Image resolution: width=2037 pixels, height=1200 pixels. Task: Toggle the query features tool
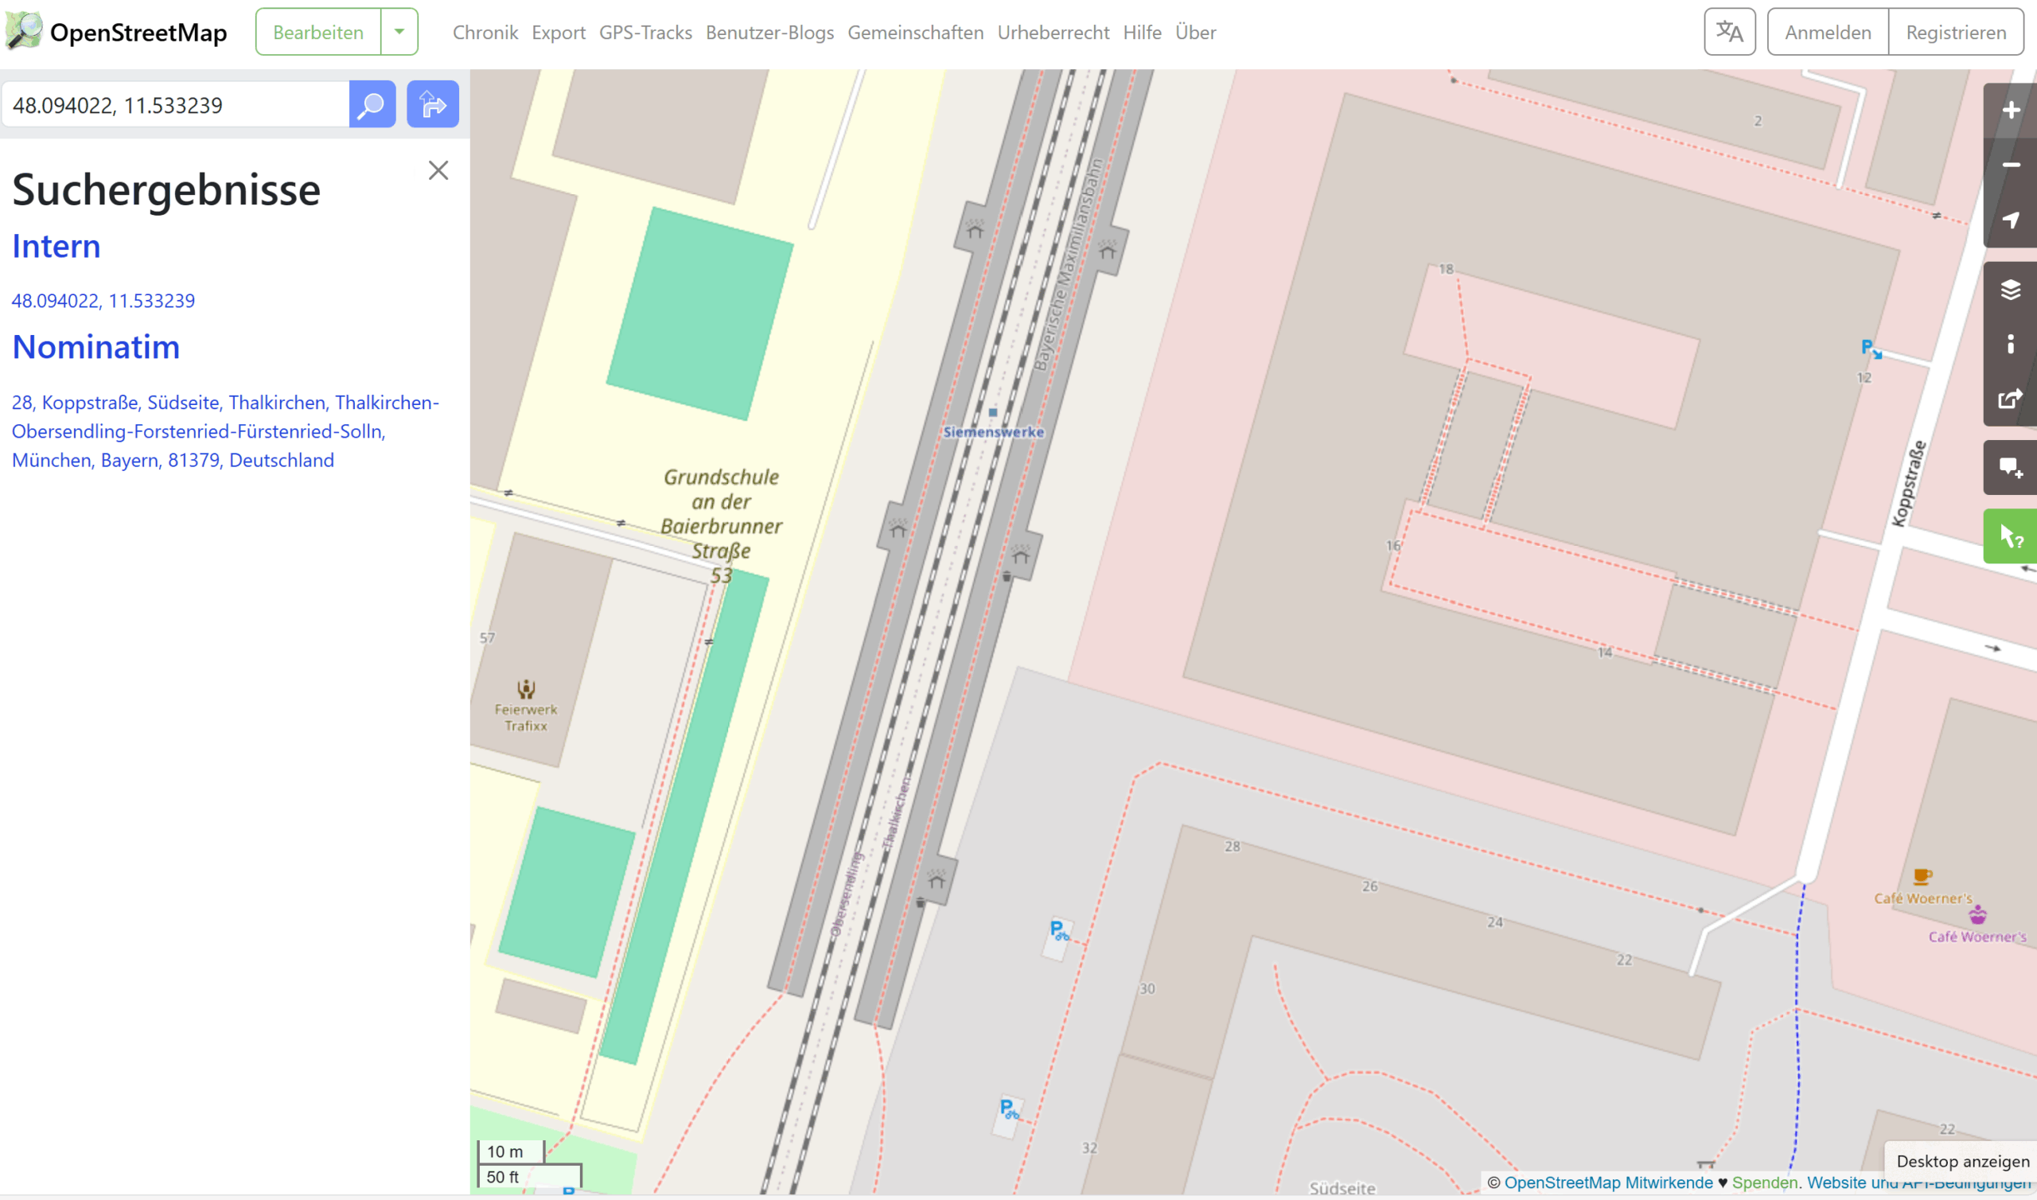pyautogui.click(x=2010, y=536)
